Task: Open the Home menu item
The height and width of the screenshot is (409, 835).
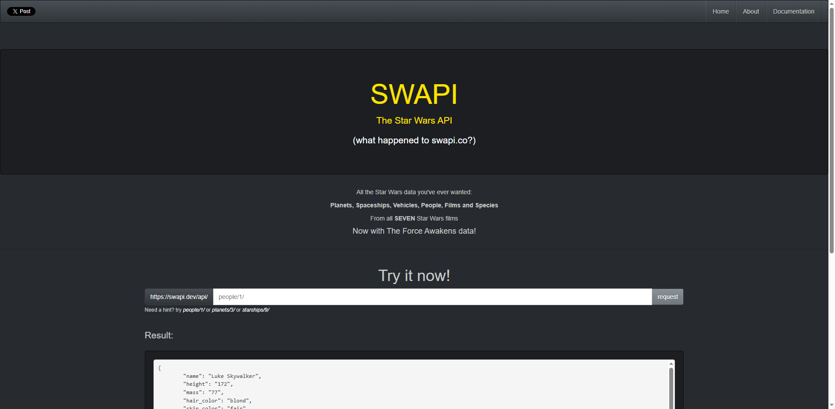Action: [x=720, y=11]
